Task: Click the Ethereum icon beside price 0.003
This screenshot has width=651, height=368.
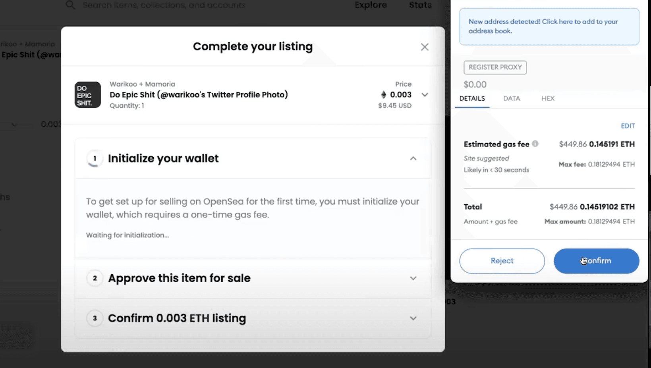Action: point(383,94)
